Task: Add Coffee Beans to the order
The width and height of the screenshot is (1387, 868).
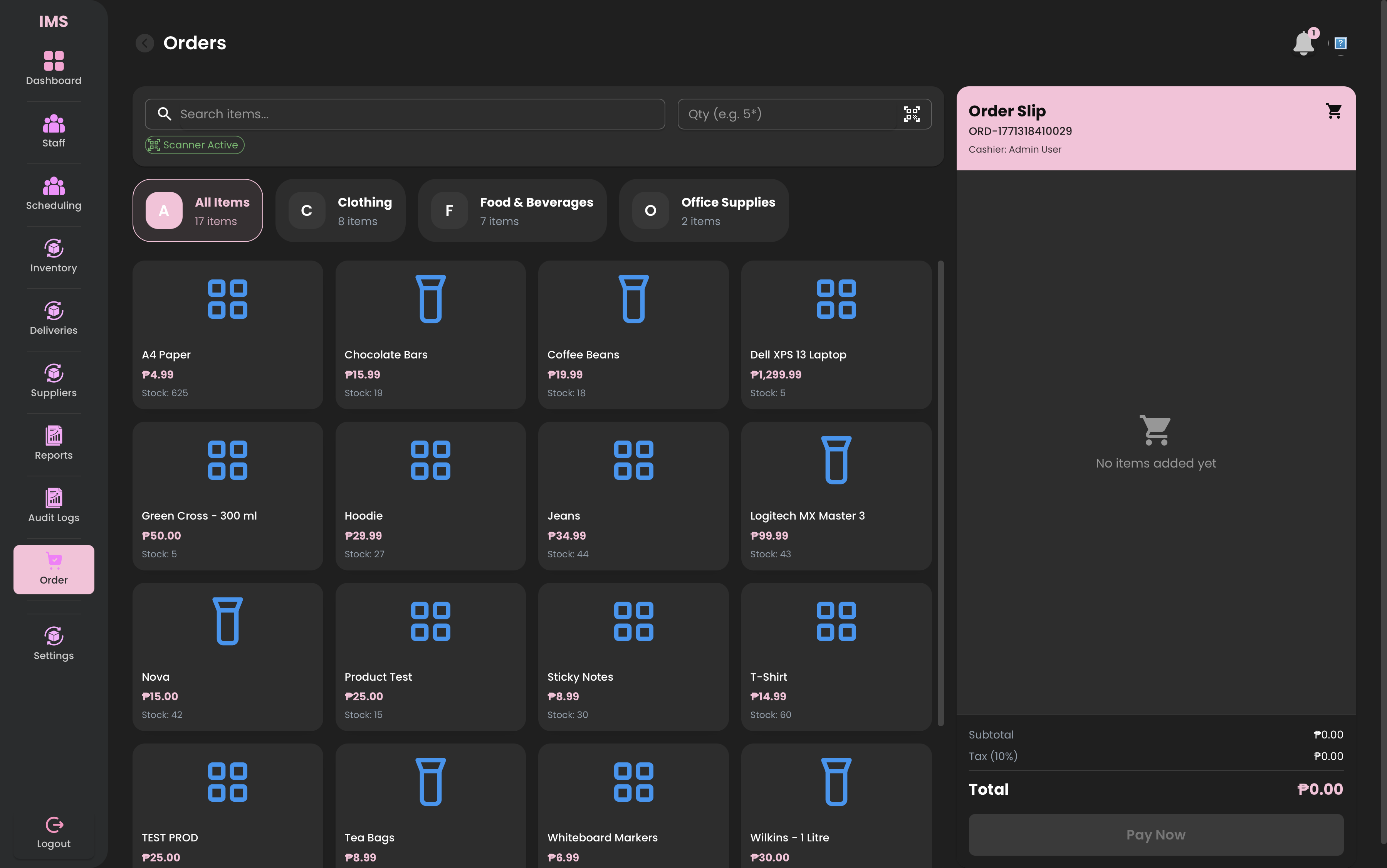Action: click(x=633, y=335)
